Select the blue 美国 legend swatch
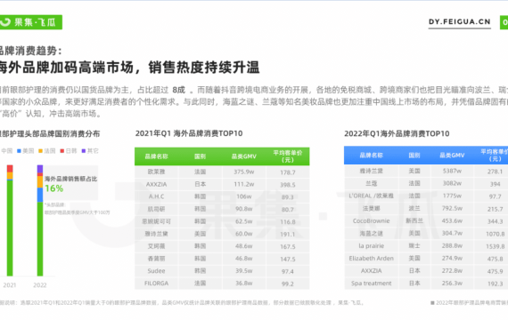 coord(19,151)
